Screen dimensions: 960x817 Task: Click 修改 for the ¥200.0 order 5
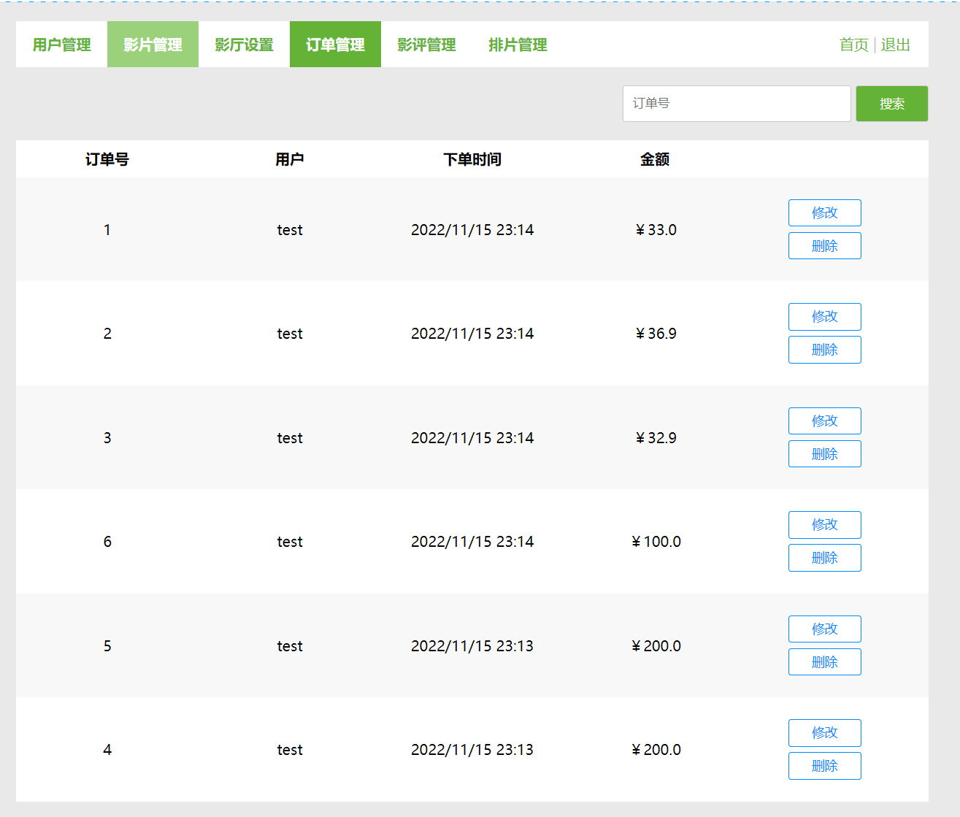point(824,629)
